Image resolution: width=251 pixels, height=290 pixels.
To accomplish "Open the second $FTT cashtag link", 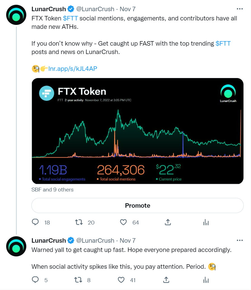I will tap(223, 44).
